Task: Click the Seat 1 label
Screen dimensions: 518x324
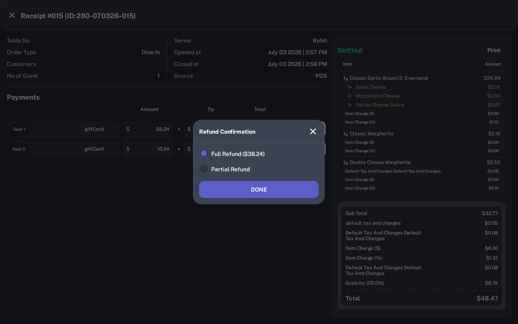Action: click(19, 129)
